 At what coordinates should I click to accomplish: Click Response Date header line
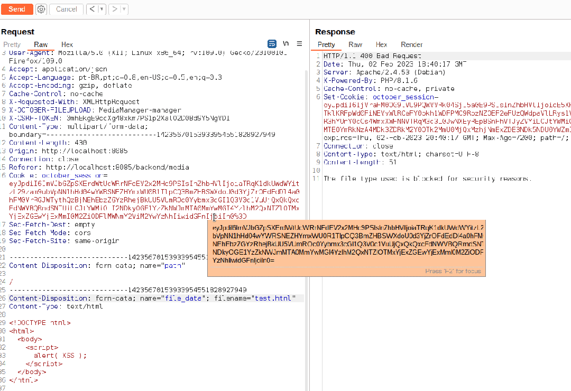click(x=395, y=64)
